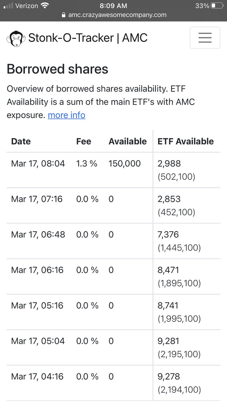Screen dimensions: 227x404
Task: Click the Borrowed shares heading
Action: (x=58, y=69)
